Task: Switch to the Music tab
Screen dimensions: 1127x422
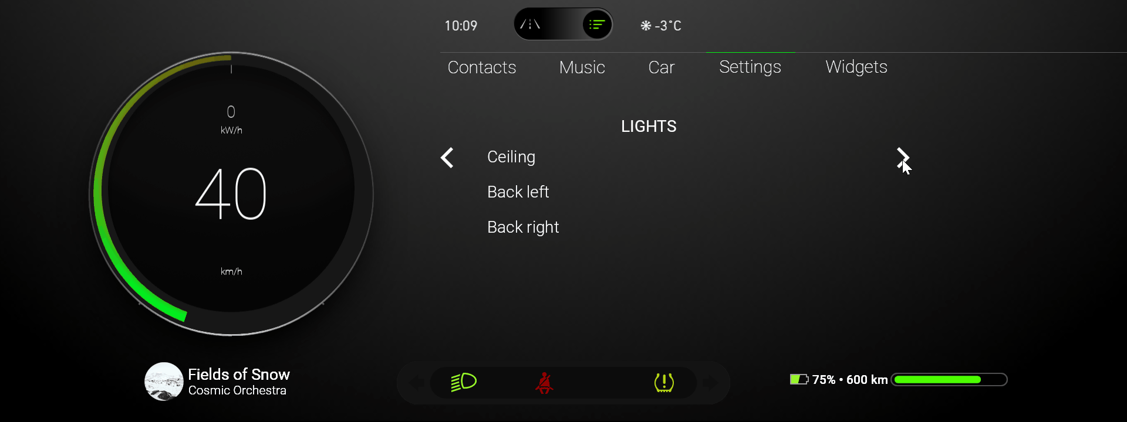Action: tap(582, 67)
